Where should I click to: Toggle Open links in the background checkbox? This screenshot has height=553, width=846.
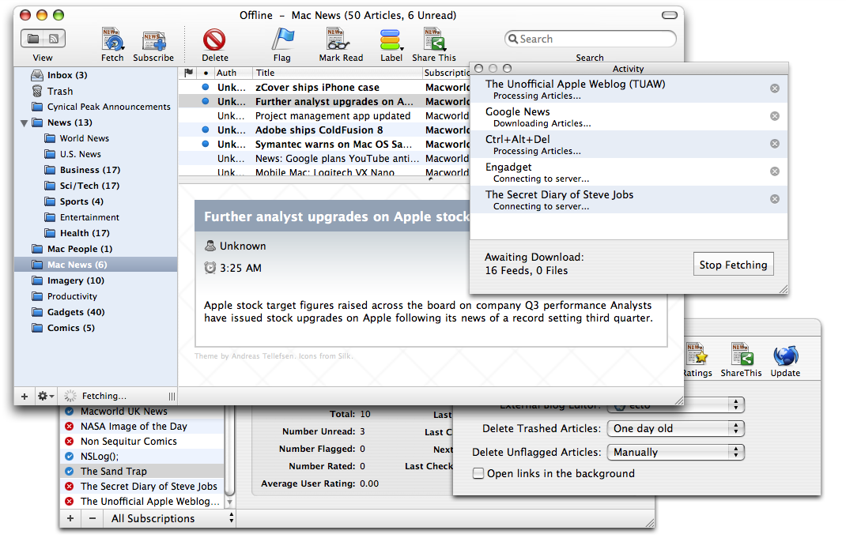click(478, 474)
